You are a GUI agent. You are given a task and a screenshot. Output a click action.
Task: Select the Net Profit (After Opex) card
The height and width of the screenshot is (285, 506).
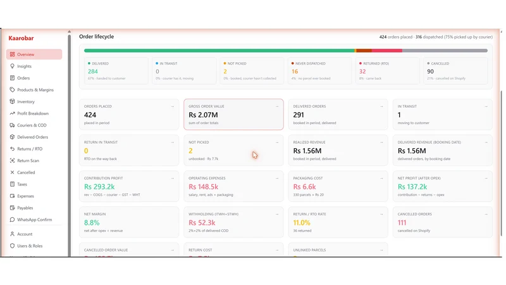click(x=442, y=186)
